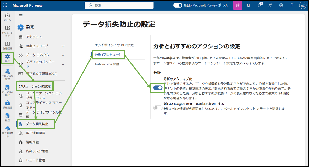Click the コミュニケーション コンプライアンス icon
Viewport: 309px width, 167px height.
coord(21,96)
